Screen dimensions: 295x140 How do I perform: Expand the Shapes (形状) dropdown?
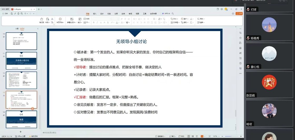(175, 19)
